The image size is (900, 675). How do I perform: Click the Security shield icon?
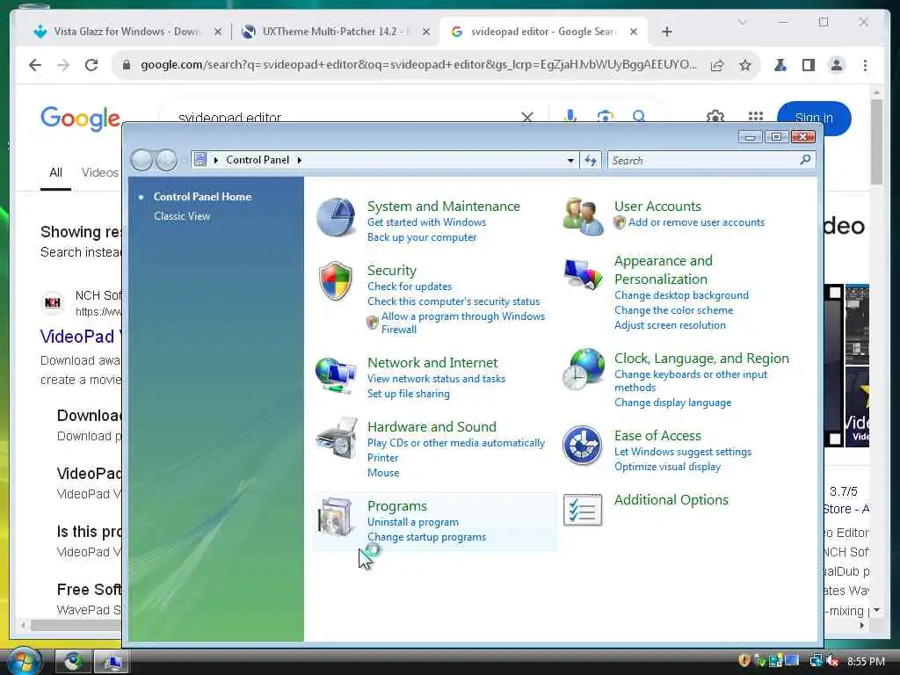[336, 280]
